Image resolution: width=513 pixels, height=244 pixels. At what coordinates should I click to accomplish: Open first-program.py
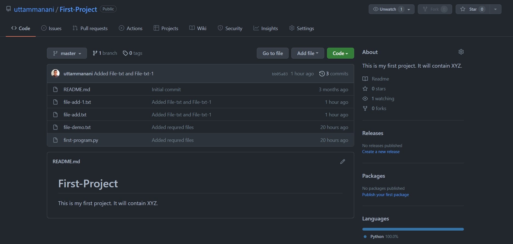click(x=81, y=140)
